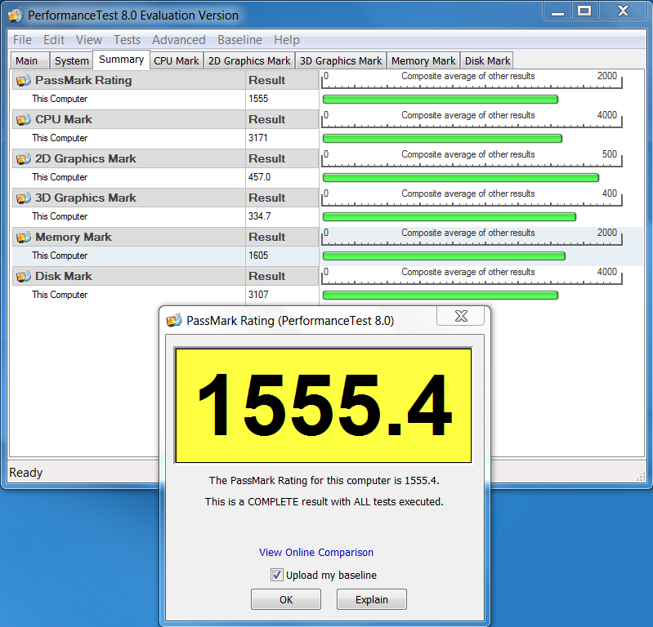Select the 2D Graphics Mark header row

click(x=166, y=158)
